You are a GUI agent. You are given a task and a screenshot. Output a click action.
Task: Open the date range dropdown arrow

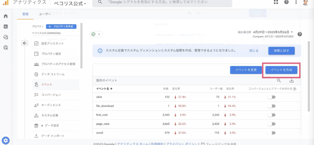(x=292, y=32)
